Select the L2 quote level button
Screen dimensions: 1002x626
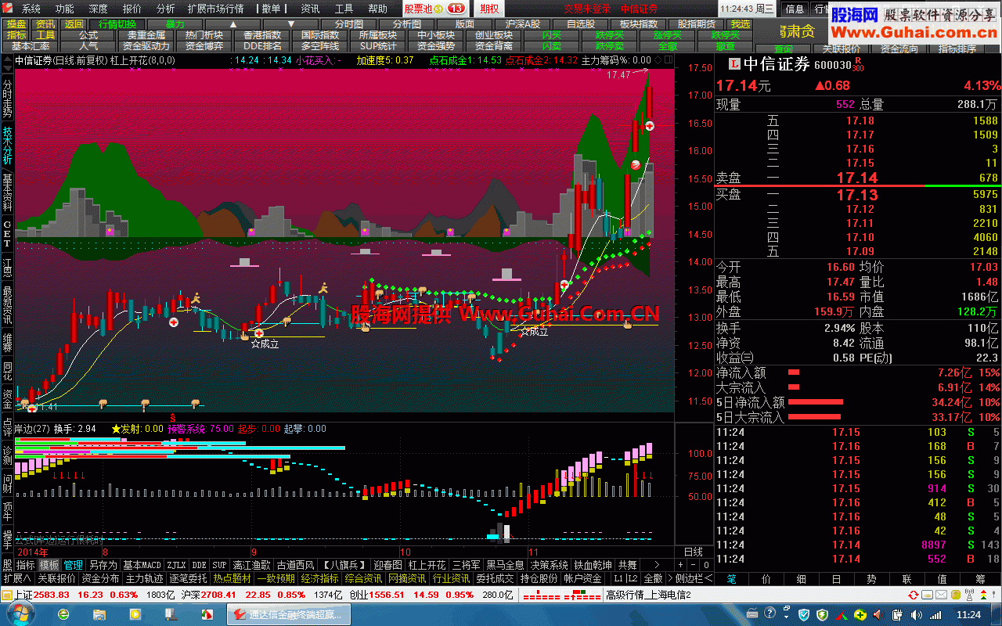point(632,578)
